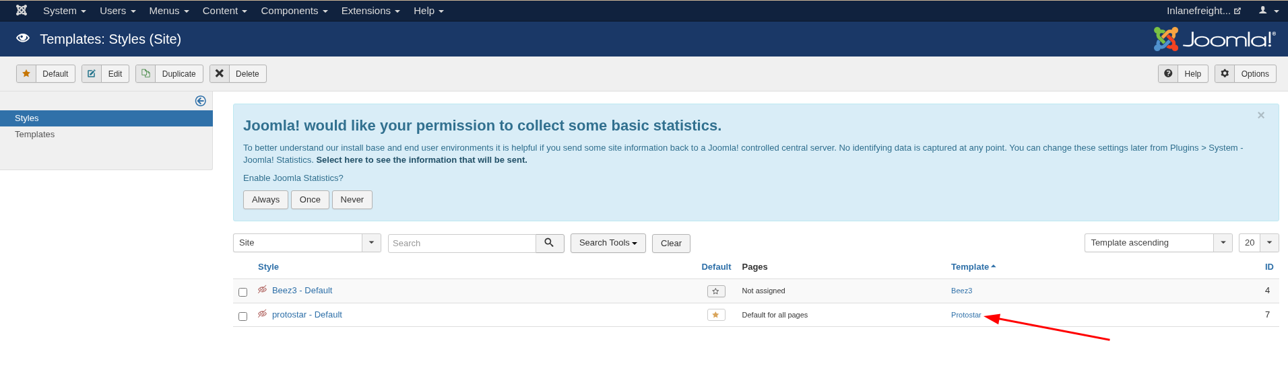Image resolution: width=1288 pixels, height=372 pixels.
Task: Click the Joomla logo icon in top menu bar
Action: coord(22,10)
